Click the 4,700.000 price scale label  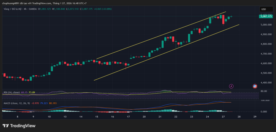pos(265,54)
